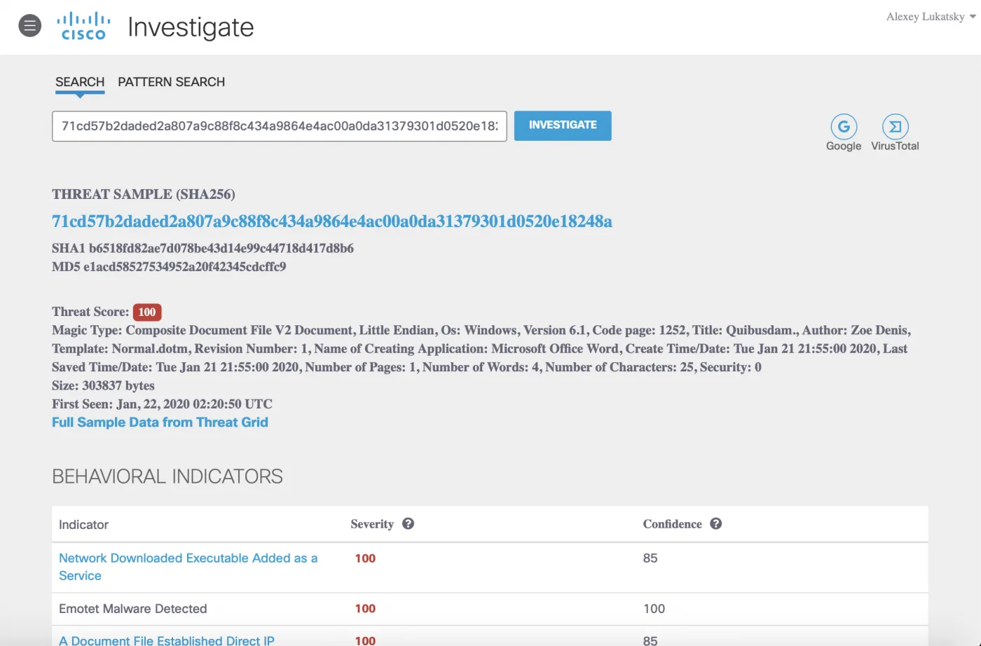This screenshot has width=981, height=646.
Task: Search hash on Google icon
Action: pos(844,127)
